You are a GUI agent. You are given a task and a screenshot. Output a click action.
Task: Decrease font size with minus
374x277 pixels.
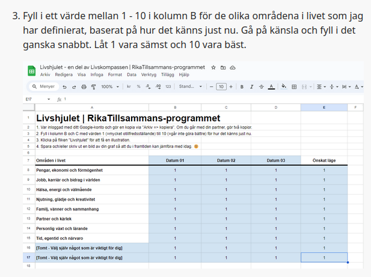tap(211, 87)
